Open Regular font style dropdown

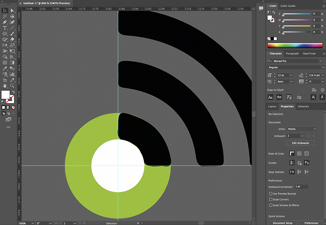click(323, 67)
